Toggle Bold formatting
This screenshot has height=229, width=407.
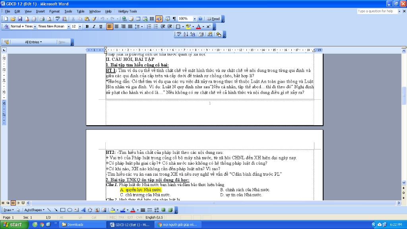point(87,27)
